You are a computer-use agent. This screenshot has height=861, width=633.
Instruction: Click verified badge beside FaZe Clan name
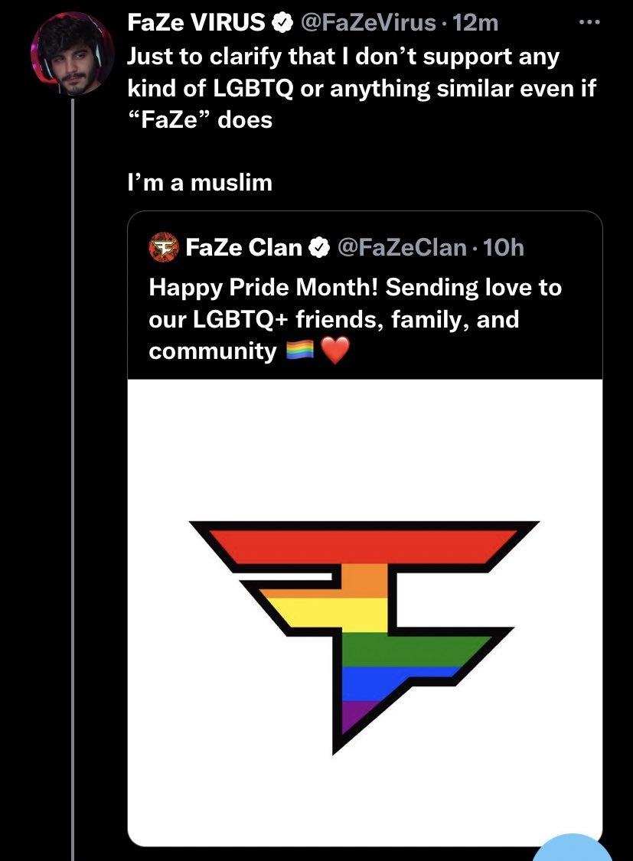pyautogui.click(x=319, y=248)
